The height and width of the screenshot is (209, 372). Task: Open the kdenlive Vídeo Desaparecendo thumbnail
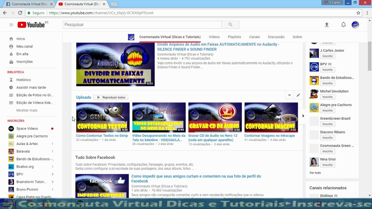[159, 117]
